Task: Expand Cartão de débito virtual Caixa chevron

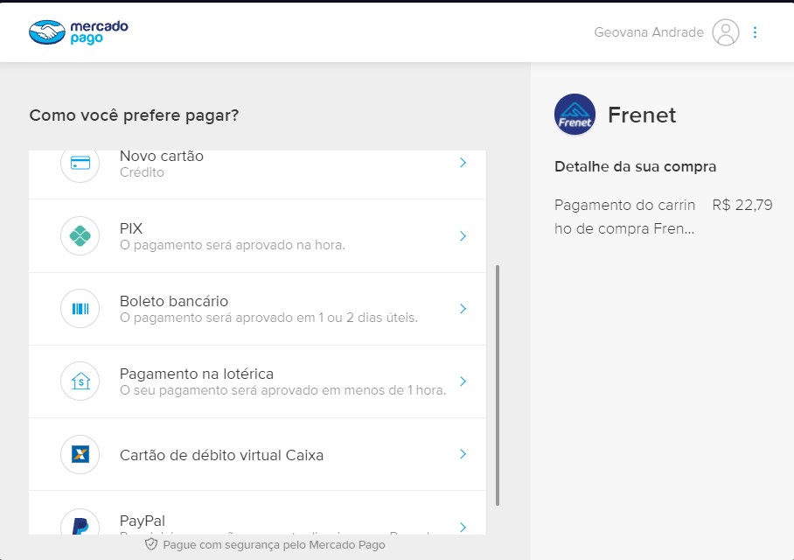Action: click(463, 454)
